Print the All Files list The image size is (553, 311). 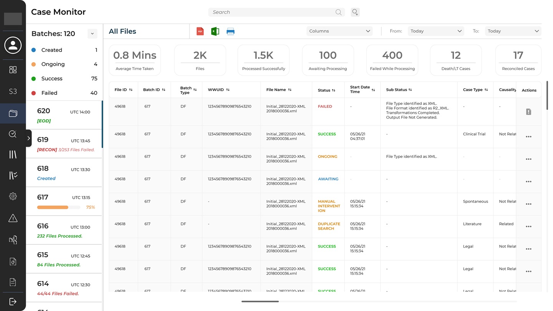[x=230, y=31]
